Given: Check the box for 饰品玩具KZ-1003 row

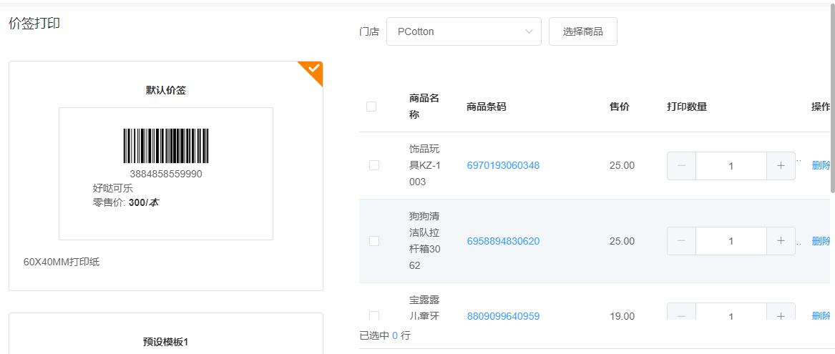Looking at the screenshot, I should (x=373, y=165).
